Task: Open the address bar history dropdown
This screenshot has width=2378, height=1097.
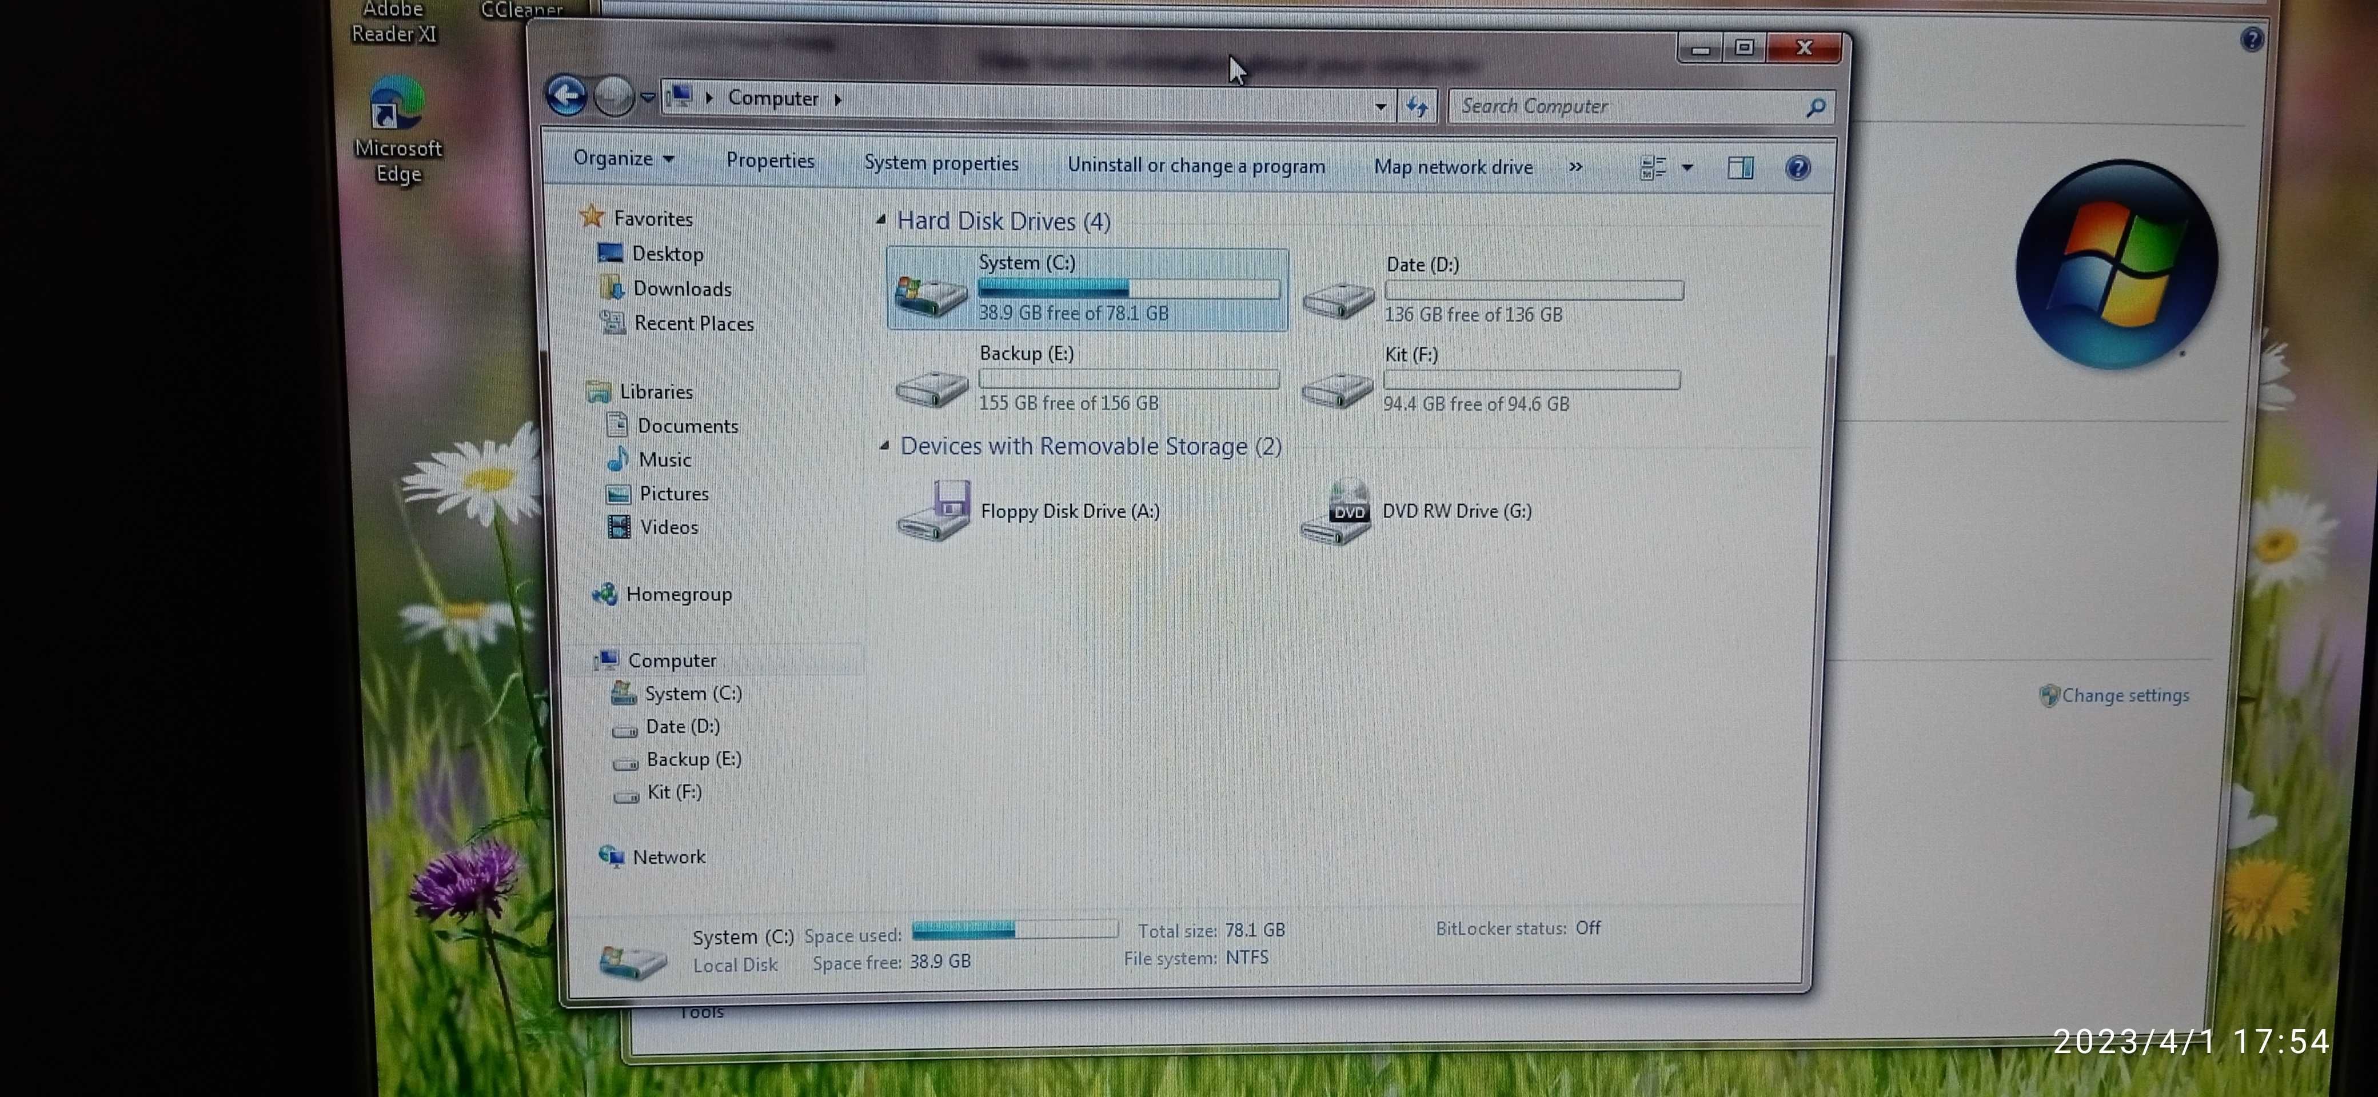Action: [1380, 107]
